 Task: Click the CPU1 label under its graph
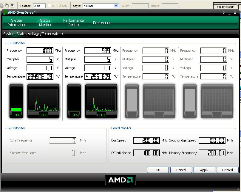click(x=101, y=115)
